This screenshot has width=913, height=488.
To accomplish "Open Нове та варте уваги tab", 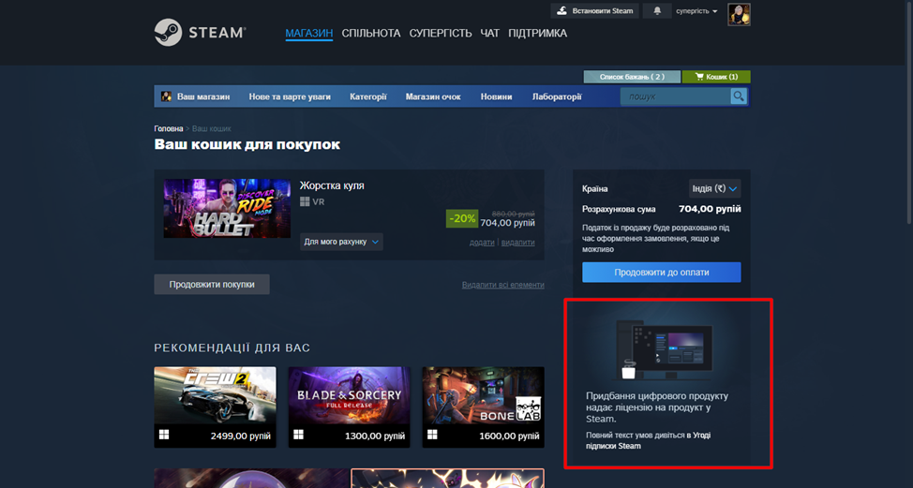I will click(x=290, y=96).
